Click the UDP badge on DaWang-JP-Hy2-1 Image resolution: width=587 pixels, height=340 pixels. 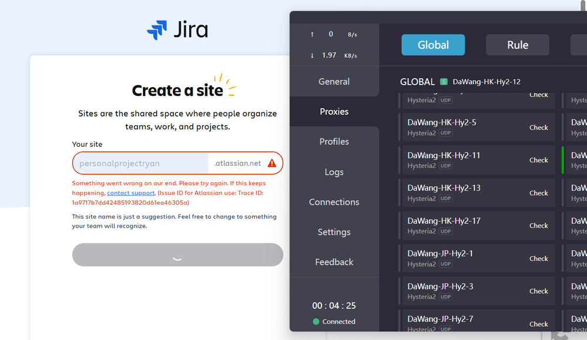point(445,264)
